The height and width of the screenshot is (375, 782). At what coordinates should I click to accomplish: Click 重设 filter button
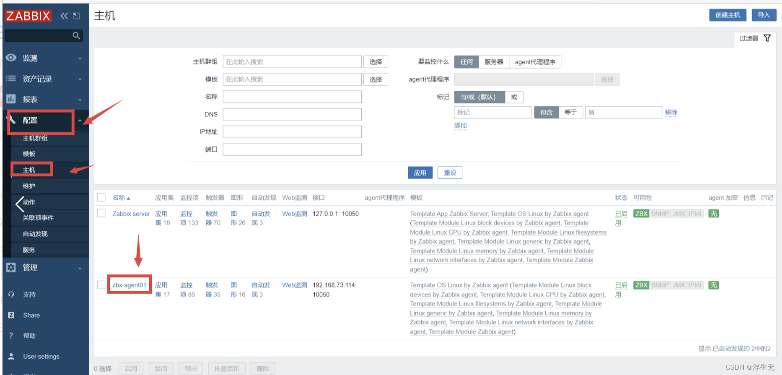(450, 173)
